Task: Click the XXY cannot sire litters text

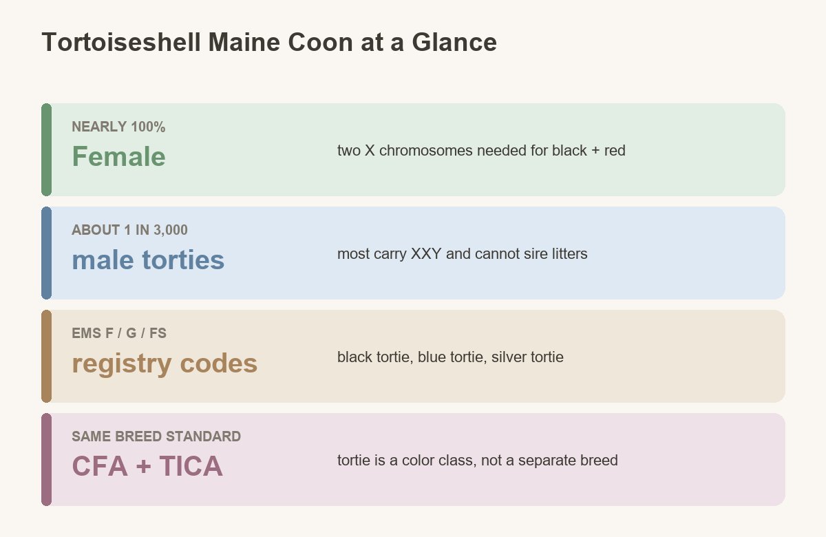Action: coord(463,254)
